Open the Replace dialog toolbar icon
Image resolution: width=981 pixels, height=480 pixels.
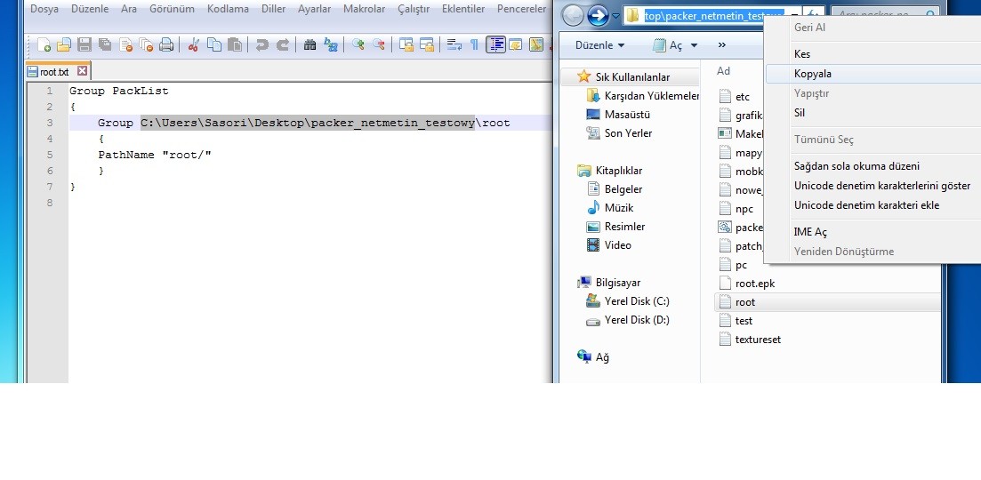pyautogui.click(x=330, y=44)
